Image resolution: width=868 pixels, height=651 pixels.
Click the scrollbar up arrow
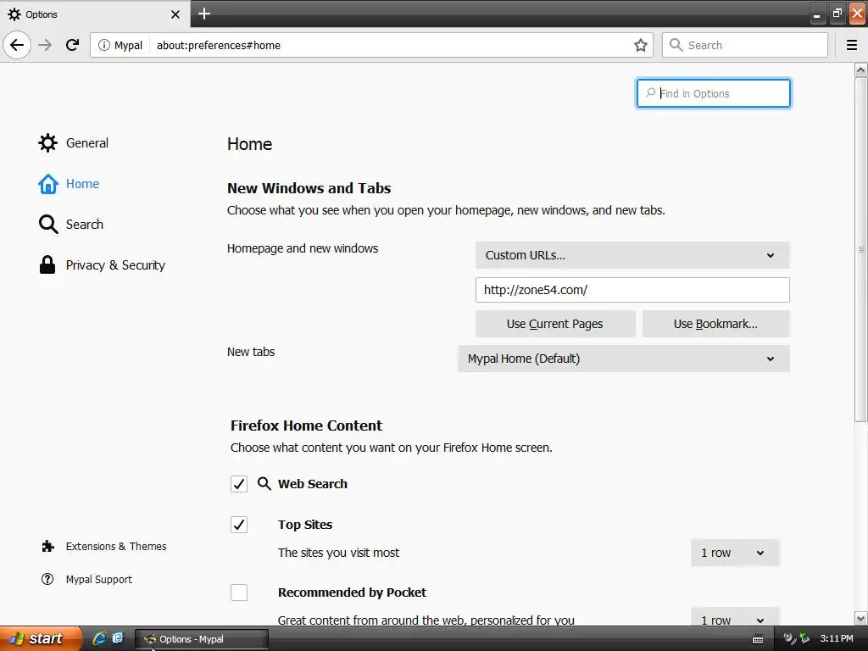coord(860,70)
